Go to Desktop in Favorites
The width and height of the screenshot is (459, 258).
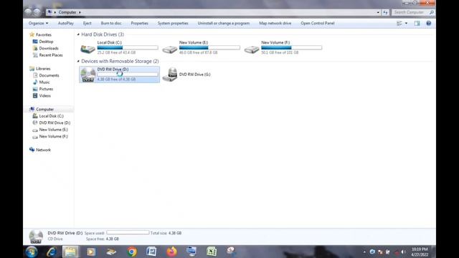click(x=46, y=42)
